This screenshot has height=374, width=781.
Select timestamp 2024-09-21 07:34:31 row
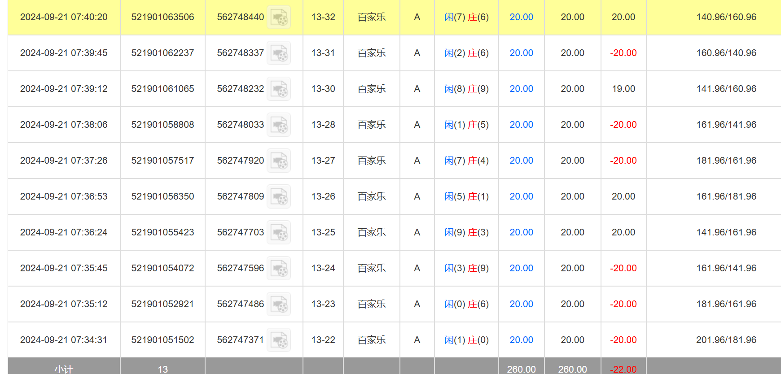coord(64,340)
